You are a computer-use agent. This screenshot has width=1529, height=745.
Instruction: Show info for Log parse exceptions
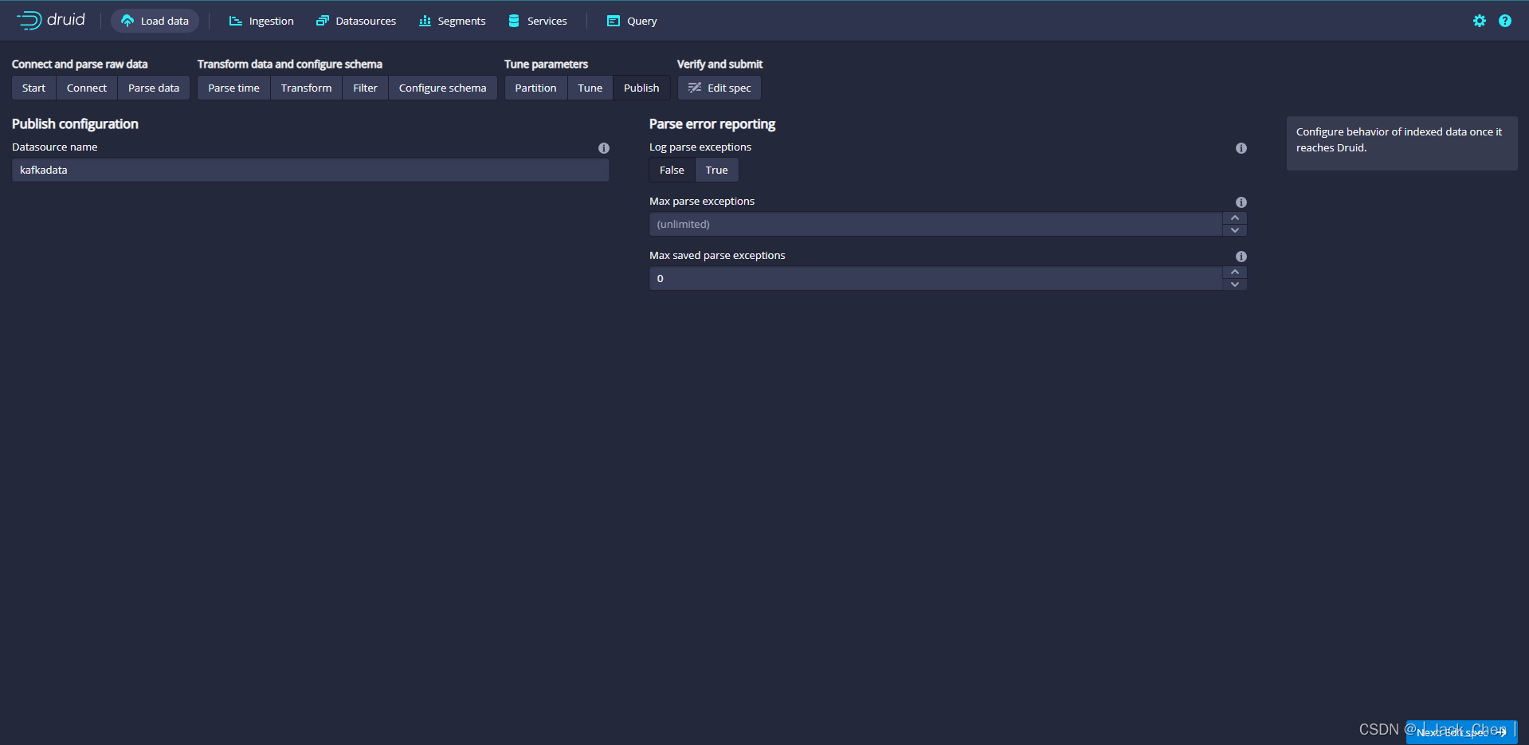[x=1241, y=148]
